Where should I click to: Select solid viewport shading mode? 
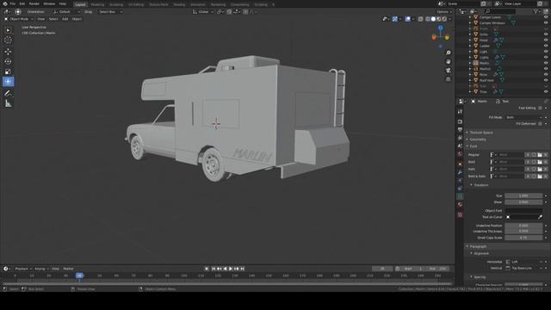433,19
